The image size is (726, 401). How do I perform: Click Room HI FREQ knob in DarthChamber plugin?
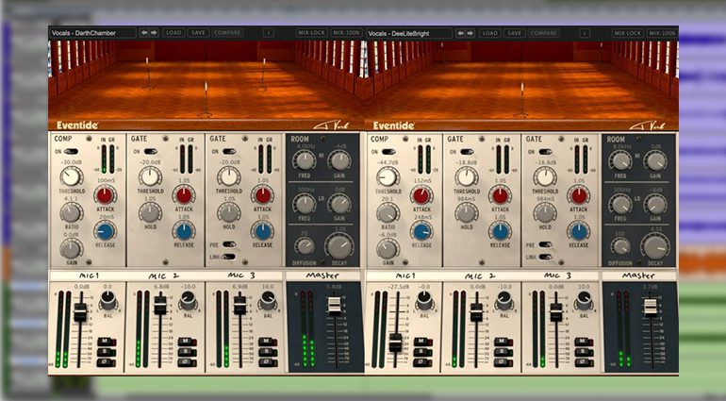pyautogui.click(x=304, y=160)
